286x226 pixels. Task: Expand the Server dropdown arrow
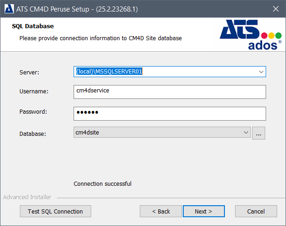click(x=261, y=72)
